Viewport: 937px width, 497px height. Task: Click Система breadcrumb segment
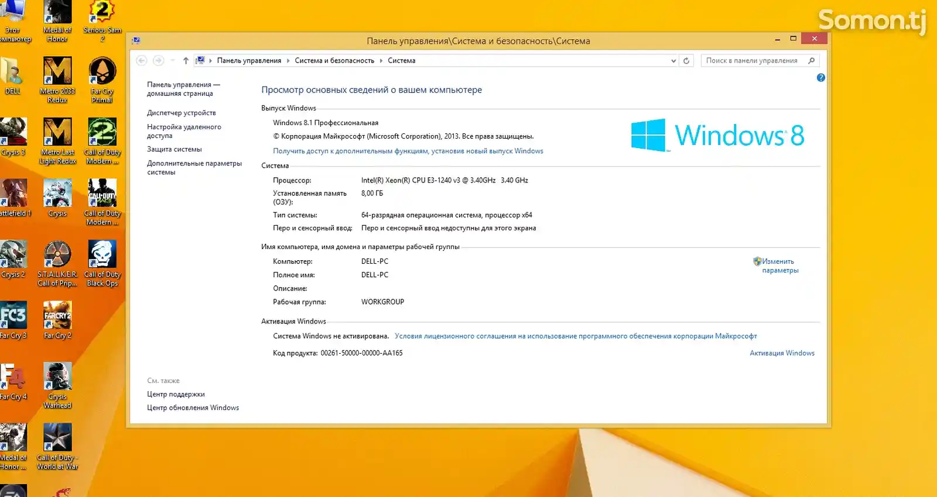[402, 61]
